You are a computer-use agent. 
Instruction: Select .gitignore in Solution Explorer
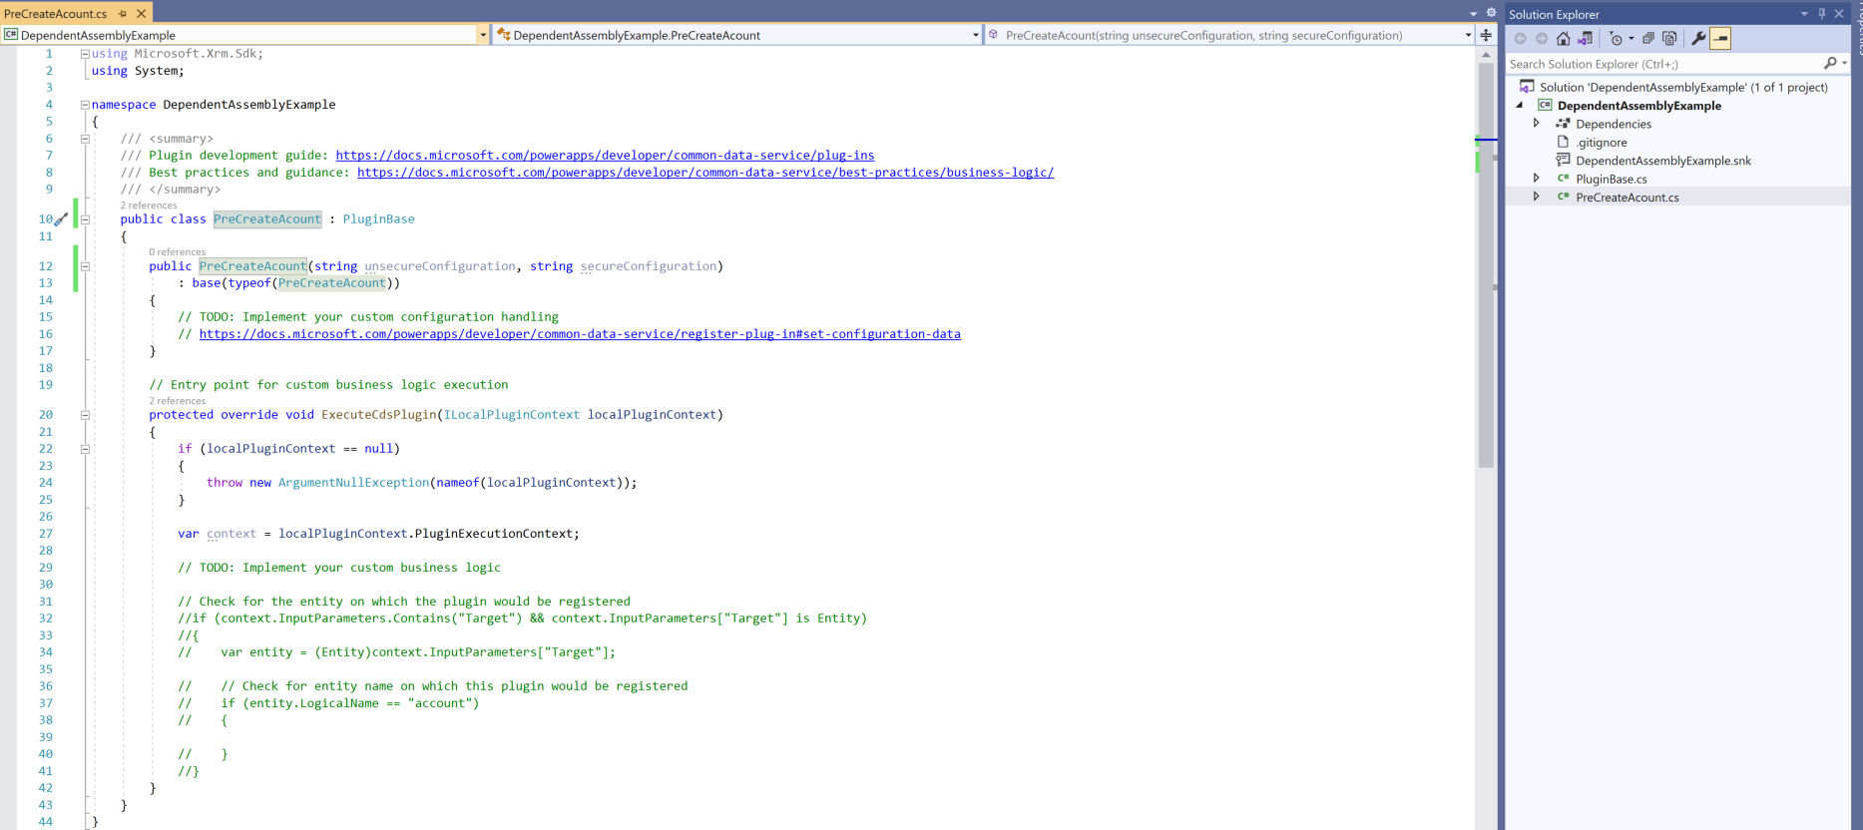(x=1602, y=143)
